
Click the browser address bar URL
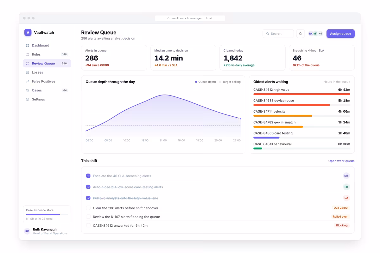click(x=190, y=18)
